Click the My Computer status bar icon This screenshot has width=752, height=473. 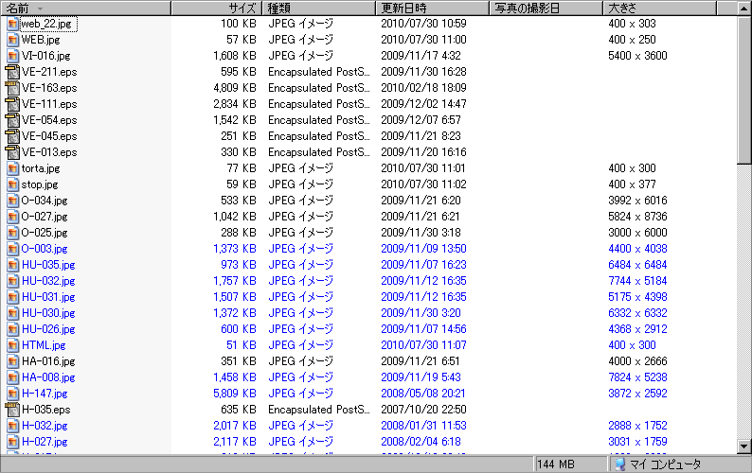pyautogui.click(x=620, y=464)
